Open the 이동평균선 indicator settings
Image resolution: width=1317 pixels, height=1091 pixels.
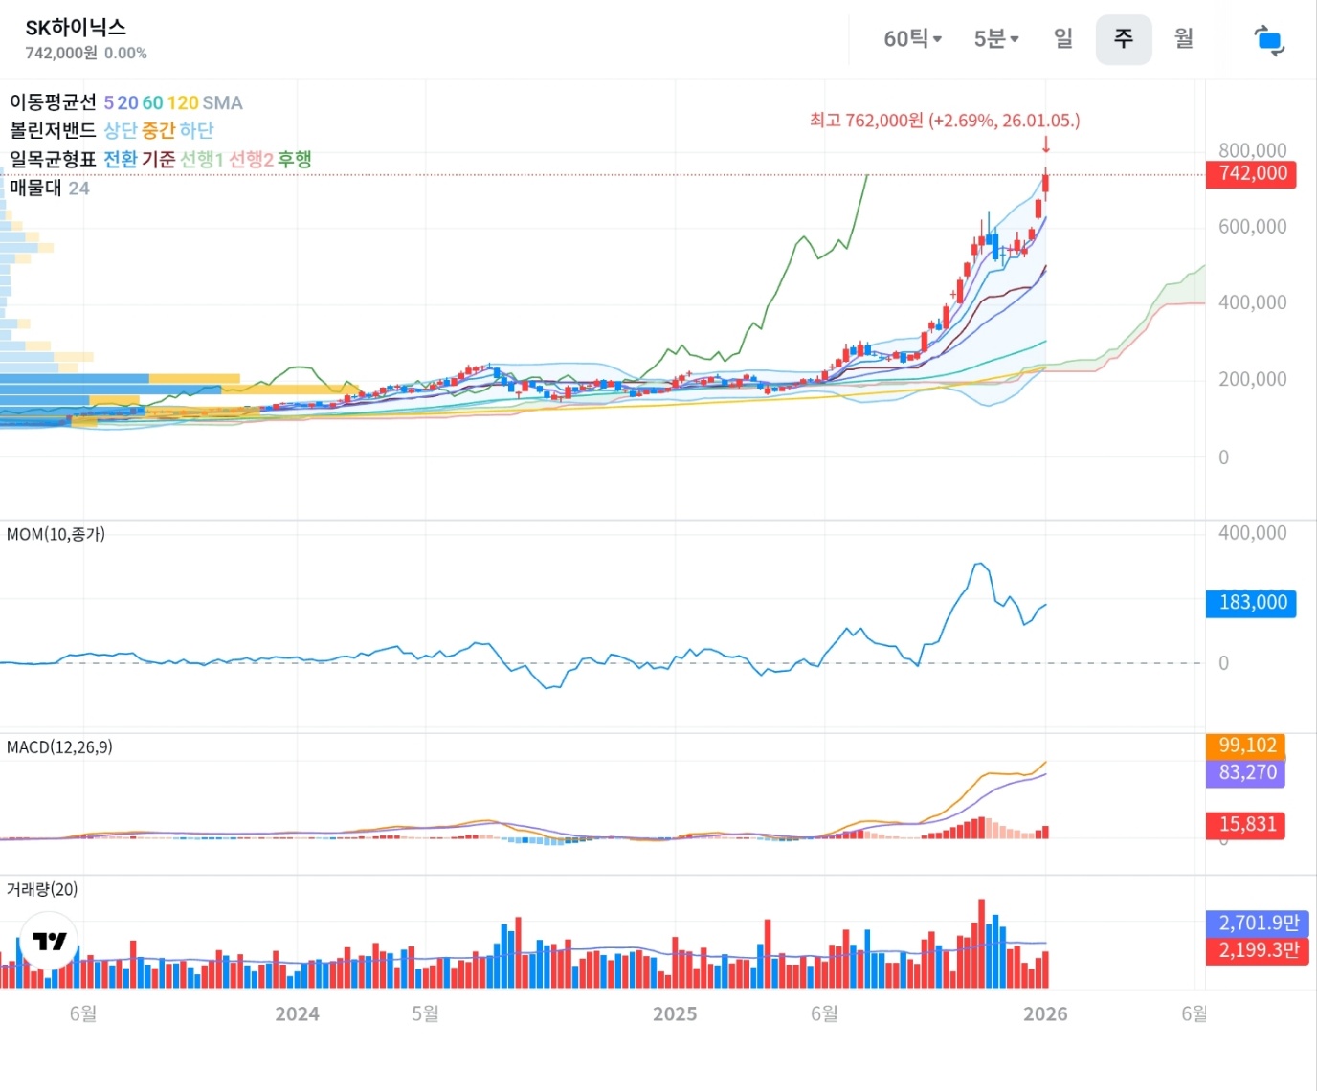click(54, 102)
